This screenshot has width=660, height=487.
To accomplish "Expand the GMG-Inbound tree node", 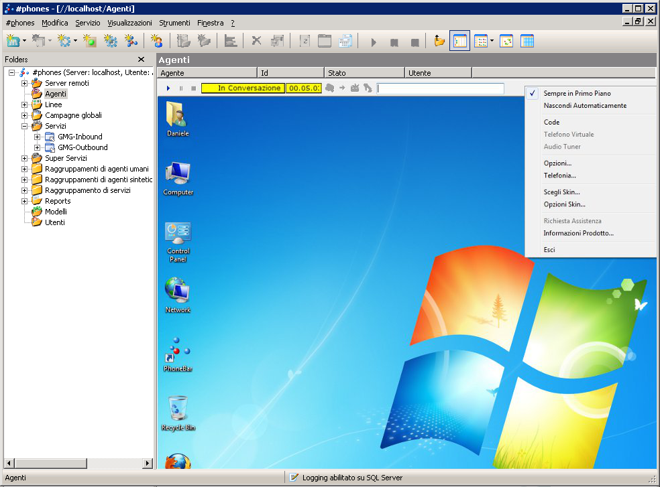I will (x=37, y=137).
